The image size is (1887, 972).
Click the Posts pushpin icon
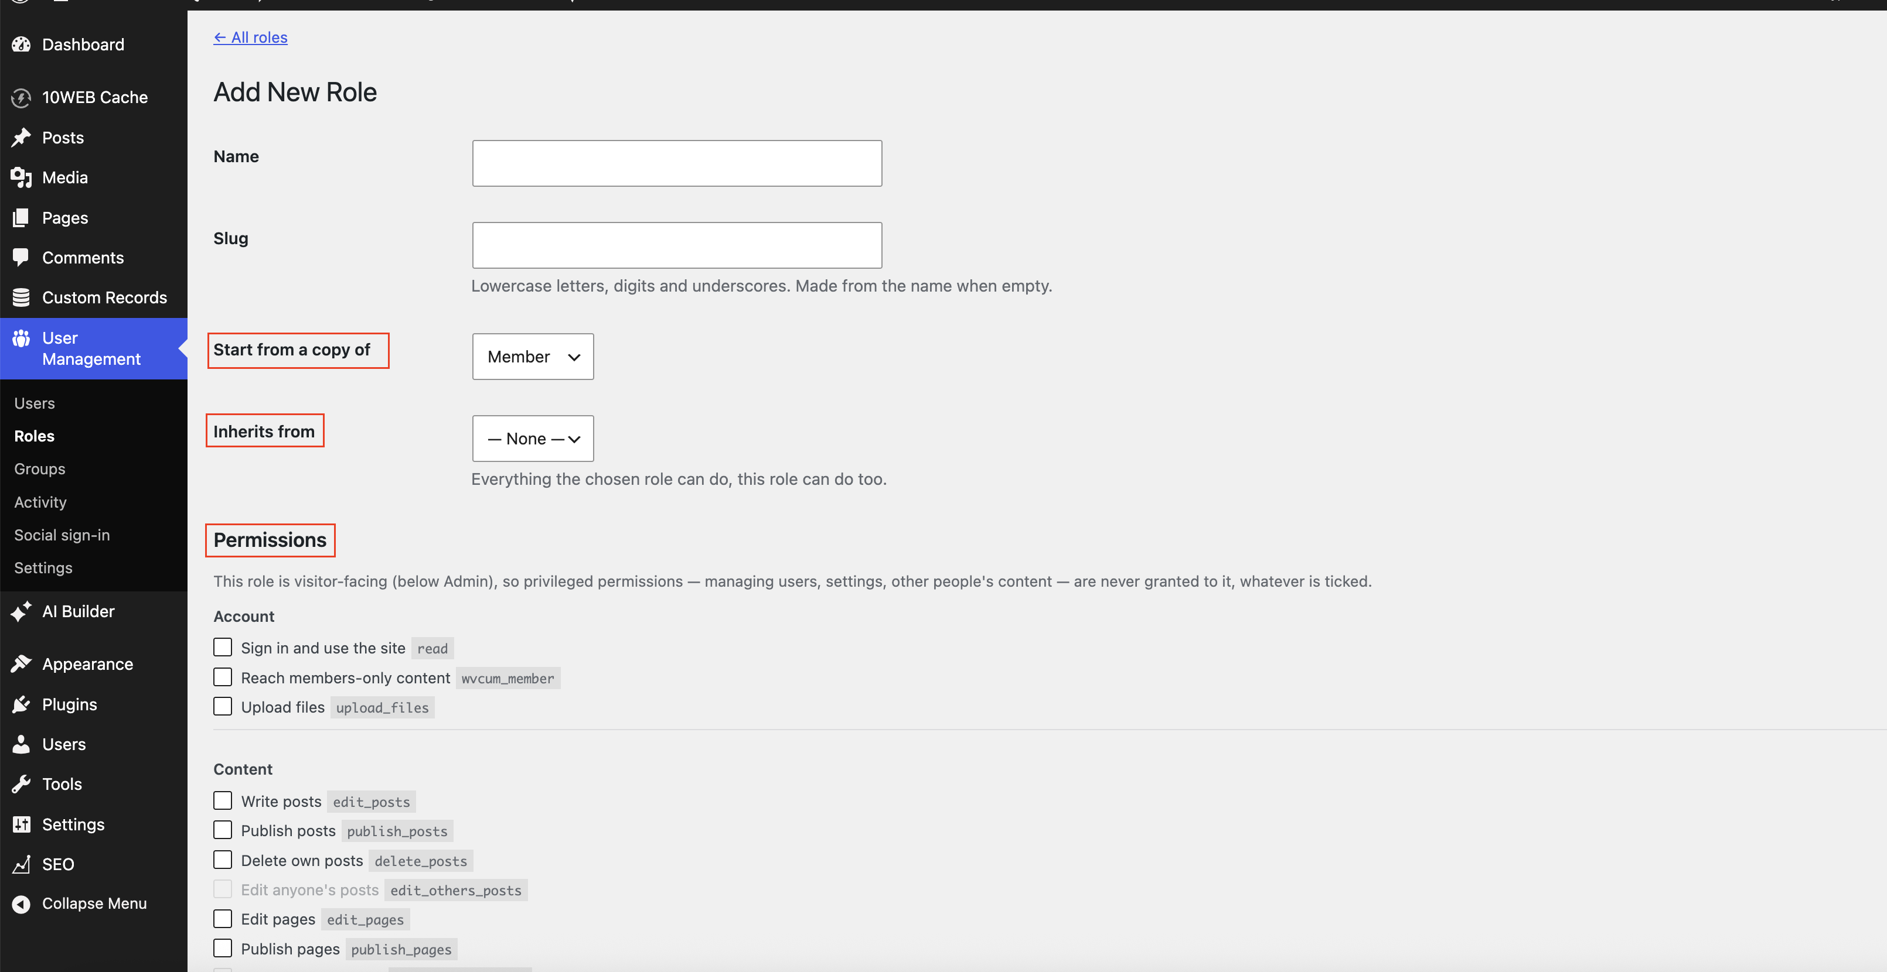(x=21, y=138)
